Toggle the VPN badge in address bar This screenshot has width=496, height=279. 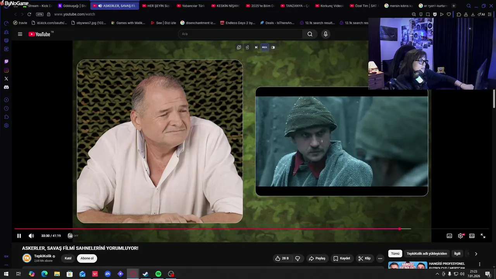(x=40, y=14)
